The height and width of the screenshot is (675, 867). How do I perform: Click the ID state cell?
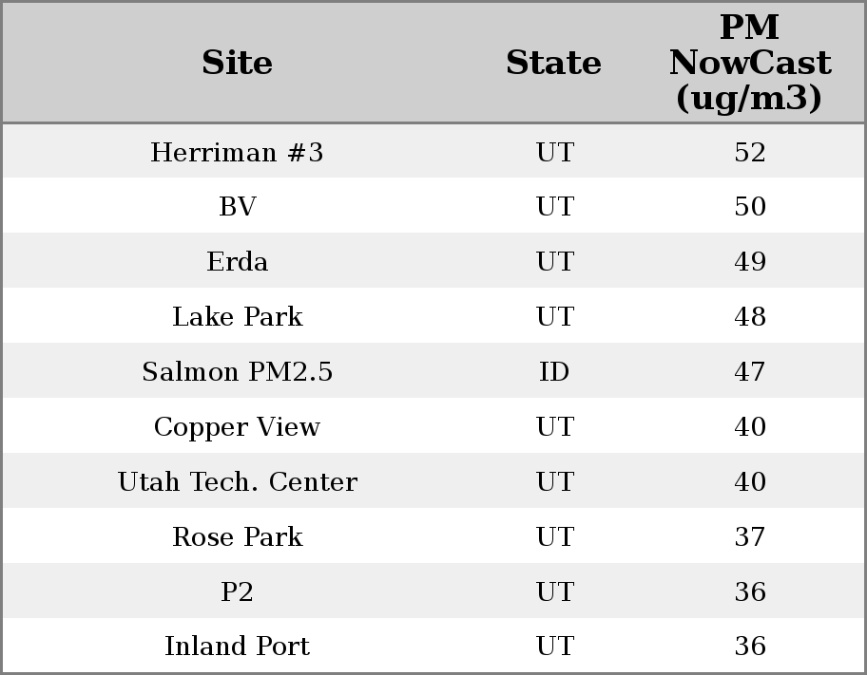554,371
